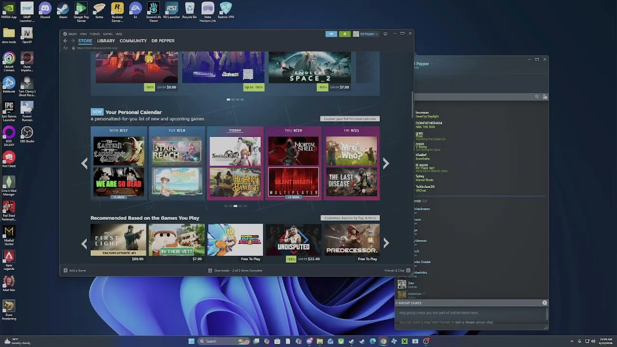This screenshot has width=617, height=347.
Task: Open the Steam menu in the menu bar
Action: [x=72, y=34]
